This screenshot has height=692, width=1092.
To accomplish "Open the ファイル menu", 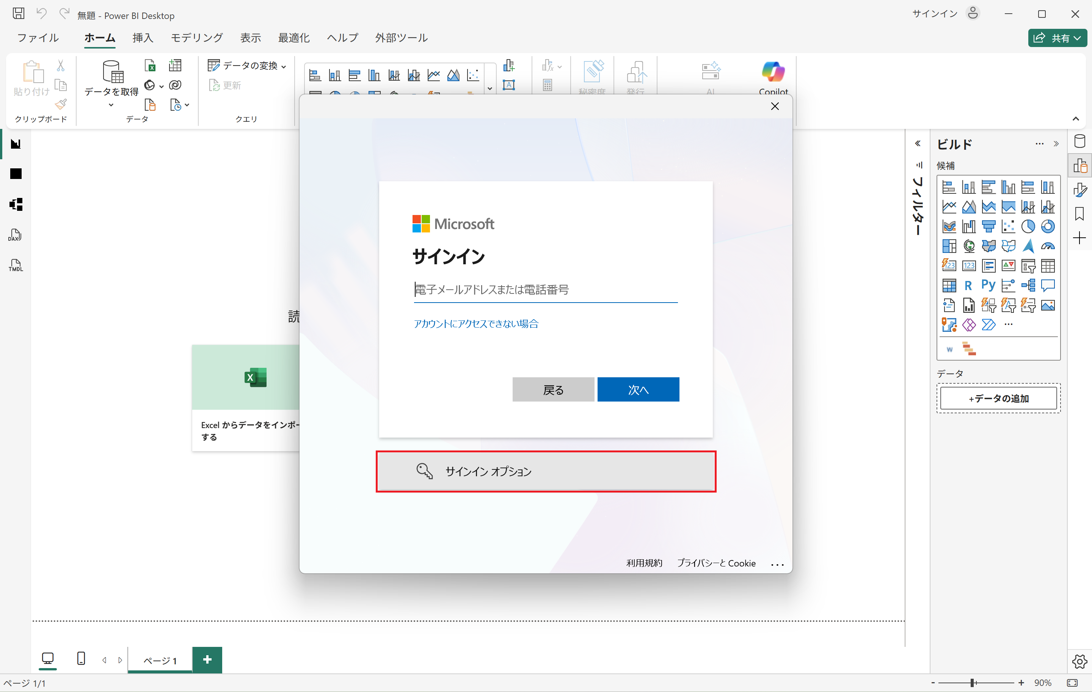I will point(38,38).
